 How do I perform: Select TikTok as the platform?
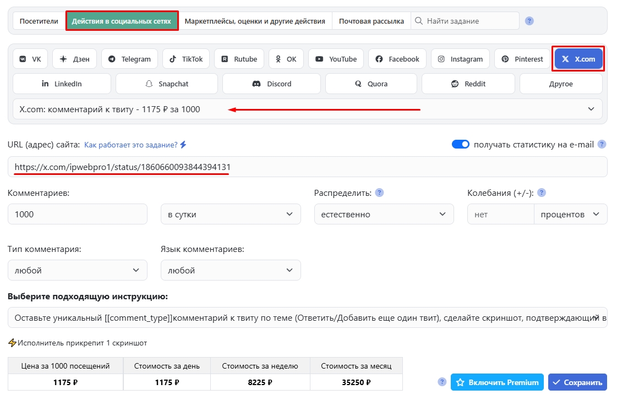pos(185,59)
